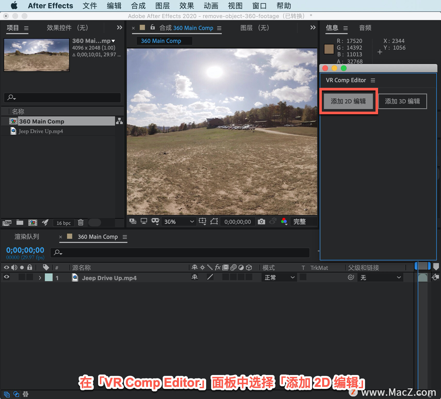Open the composition viewer panel menu
The image size is (441, 399).
point(219,28)
